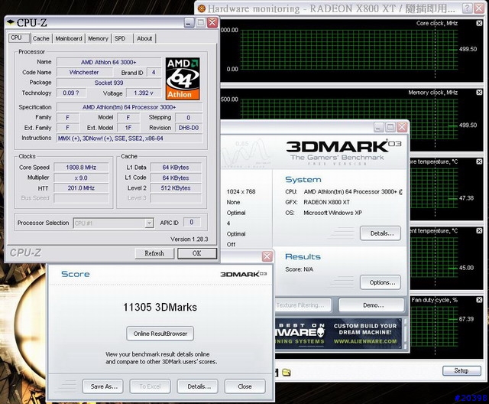Viewport: 489px width, 404px height.
Task: Click the Score N/A results text
Action: point(299,269)
